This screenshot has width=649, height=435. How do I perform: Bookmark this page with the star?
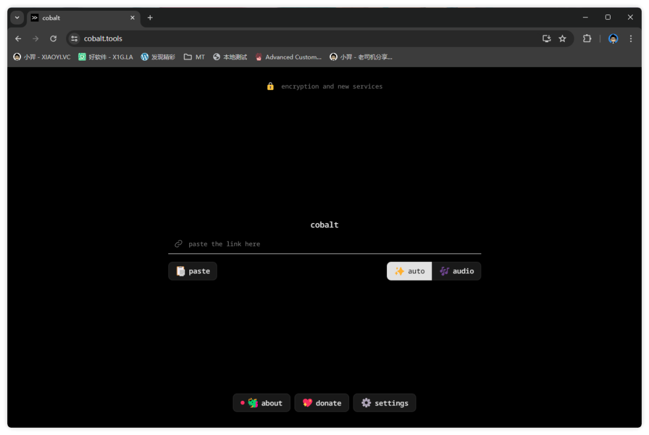click(562, 38)
